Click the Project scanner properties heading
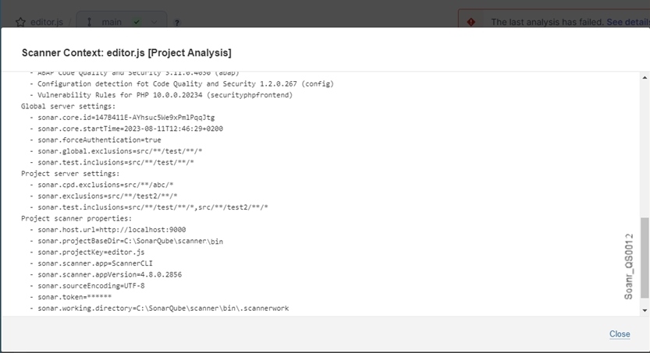Screen dimensions: 650x353 click(x=71, y=218)
